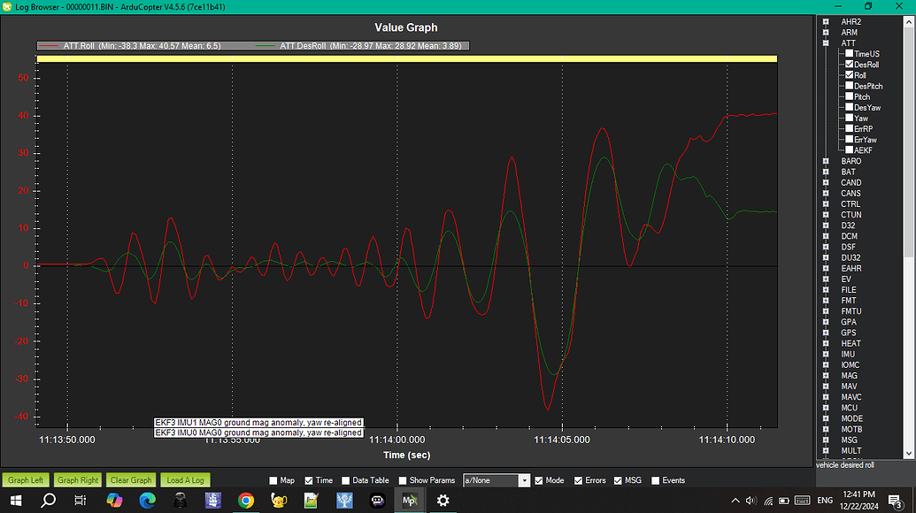Select the MAG tree item
The image size is (916, 513).
(x=849, y=375)
